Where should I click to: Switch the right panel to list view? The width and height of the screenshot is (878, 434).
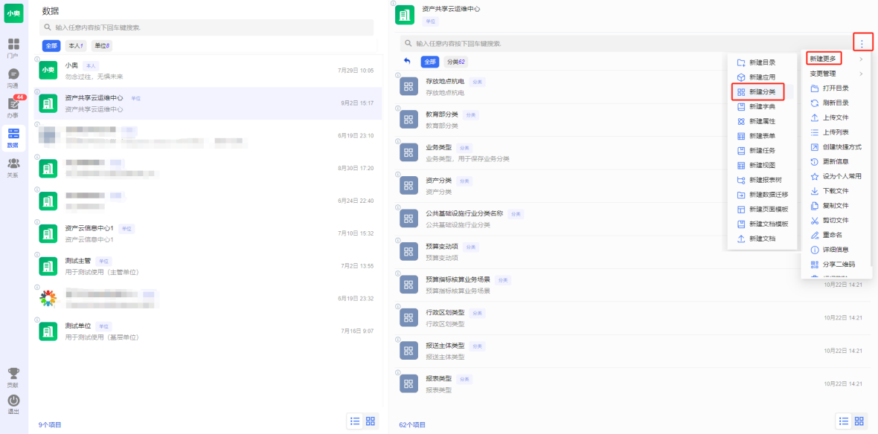point(844,421)
